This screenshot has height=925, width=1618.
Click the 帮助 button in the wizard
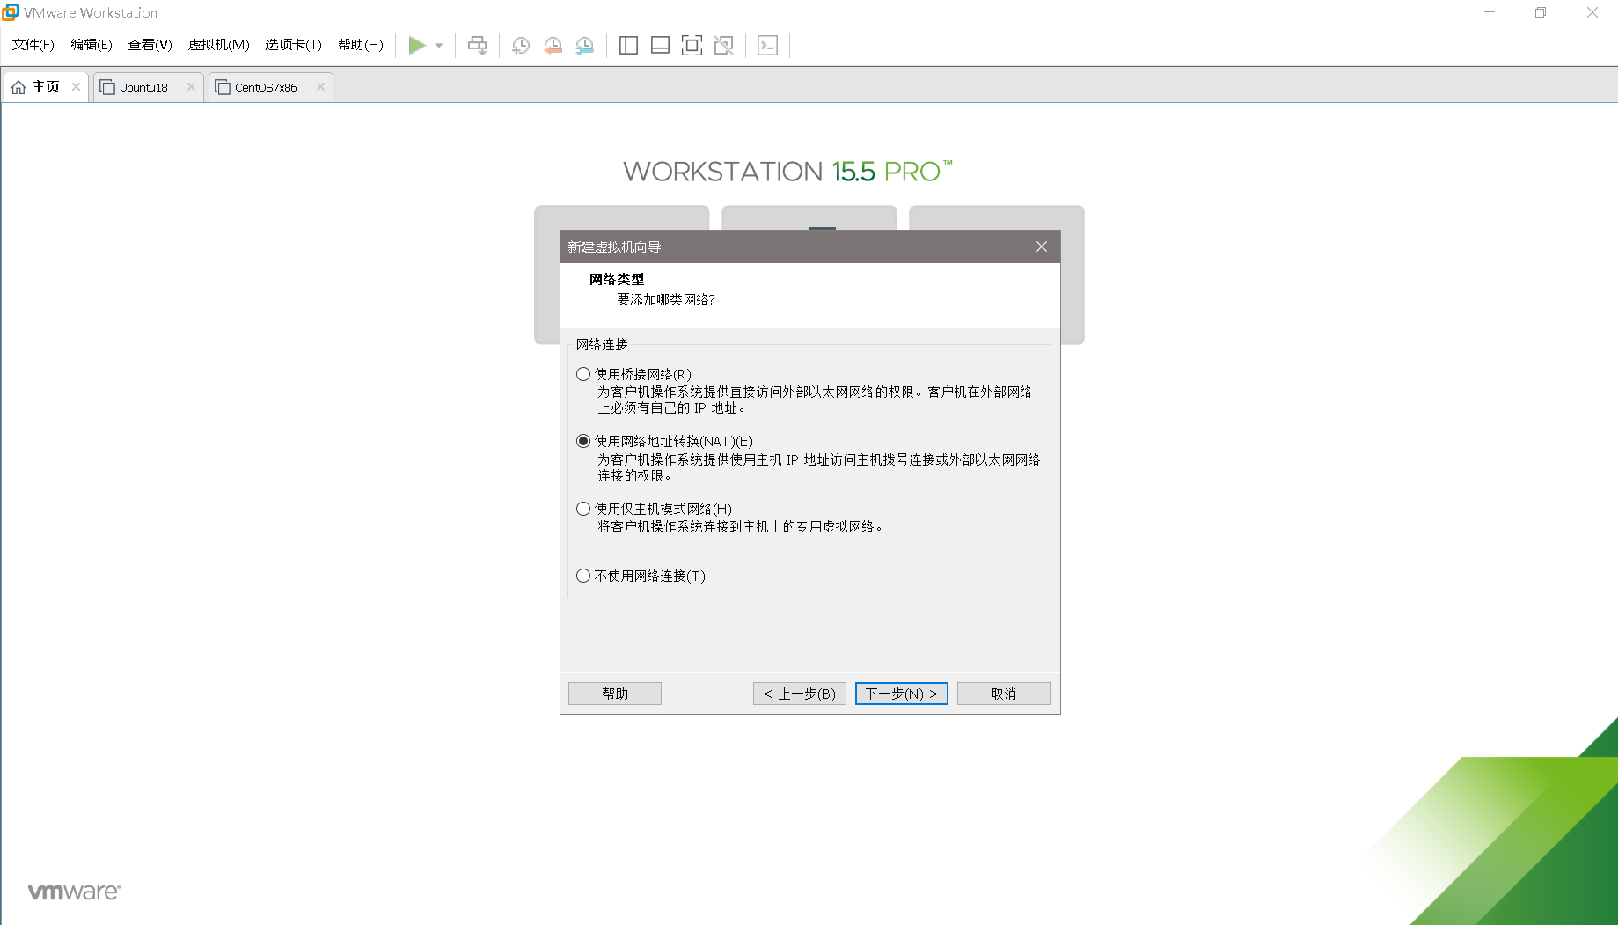pos(615,694)
